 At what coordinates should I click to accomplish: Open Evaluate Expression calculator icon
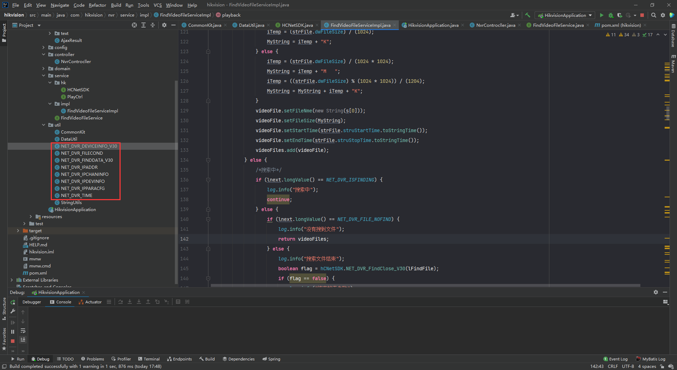tap(178, 302)
